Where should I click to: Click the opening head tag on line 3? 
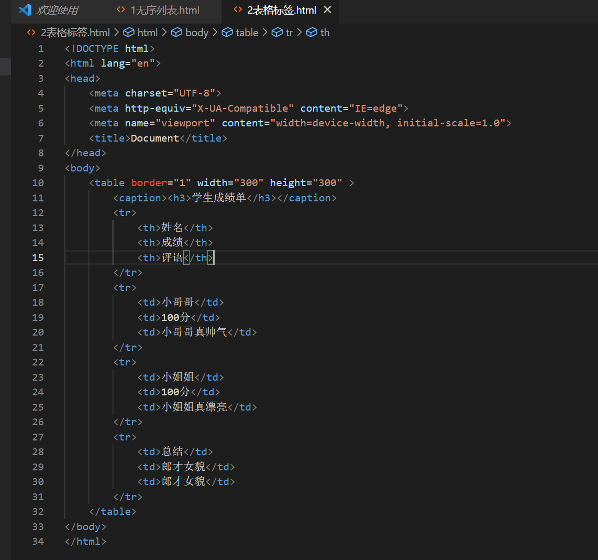pos(82,79)
